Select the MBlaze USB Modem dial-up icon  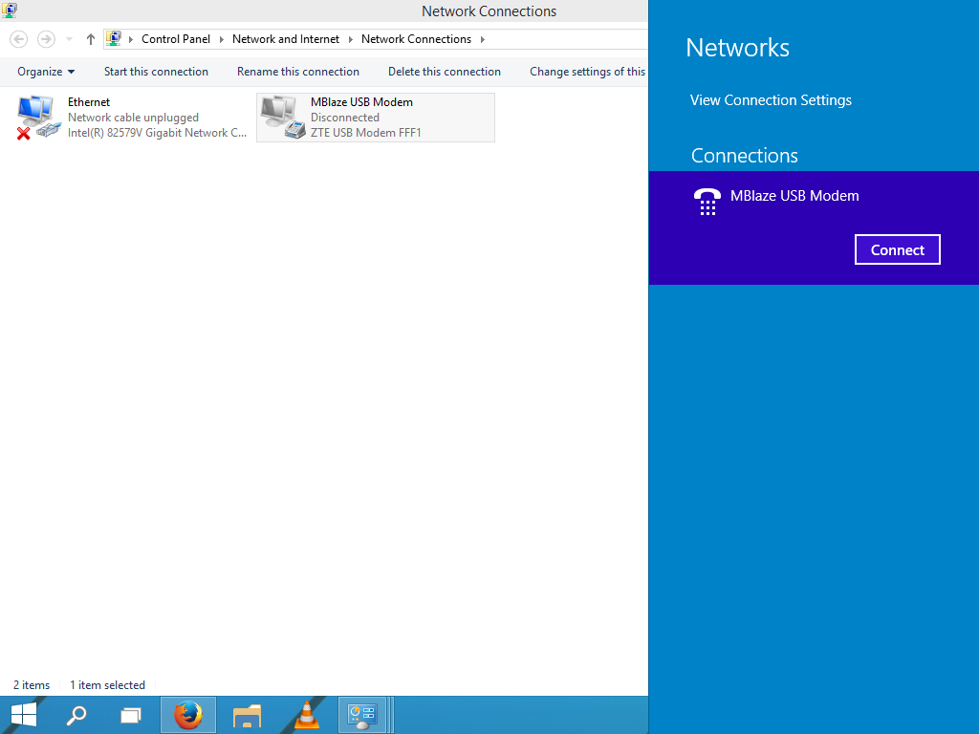pyautogui.click(x=282, y=118)
